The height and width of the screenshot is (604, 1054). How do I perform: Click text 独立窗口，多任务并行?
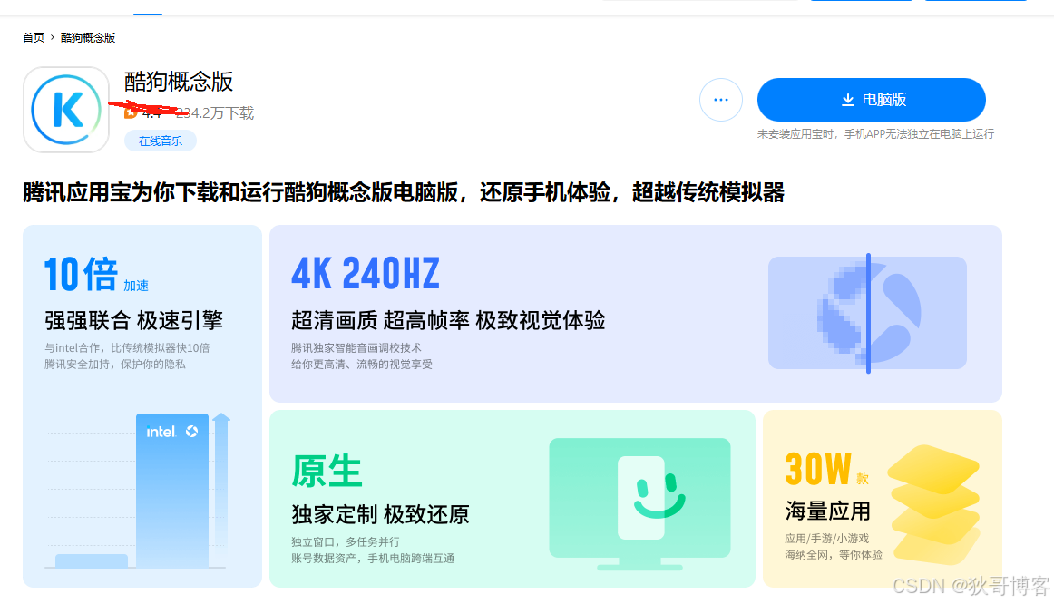tap(346, 541)
